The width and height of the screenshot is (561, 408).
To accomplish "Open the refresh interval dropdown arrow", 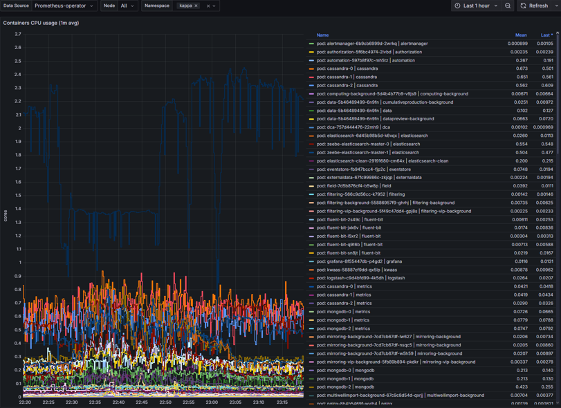I will (x=556, y=6).
